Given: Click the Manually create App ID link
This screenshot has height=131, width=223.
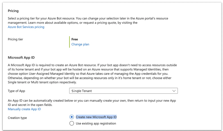Looking at the screenshot, I should pyautogui.click(x=24, y=109).
